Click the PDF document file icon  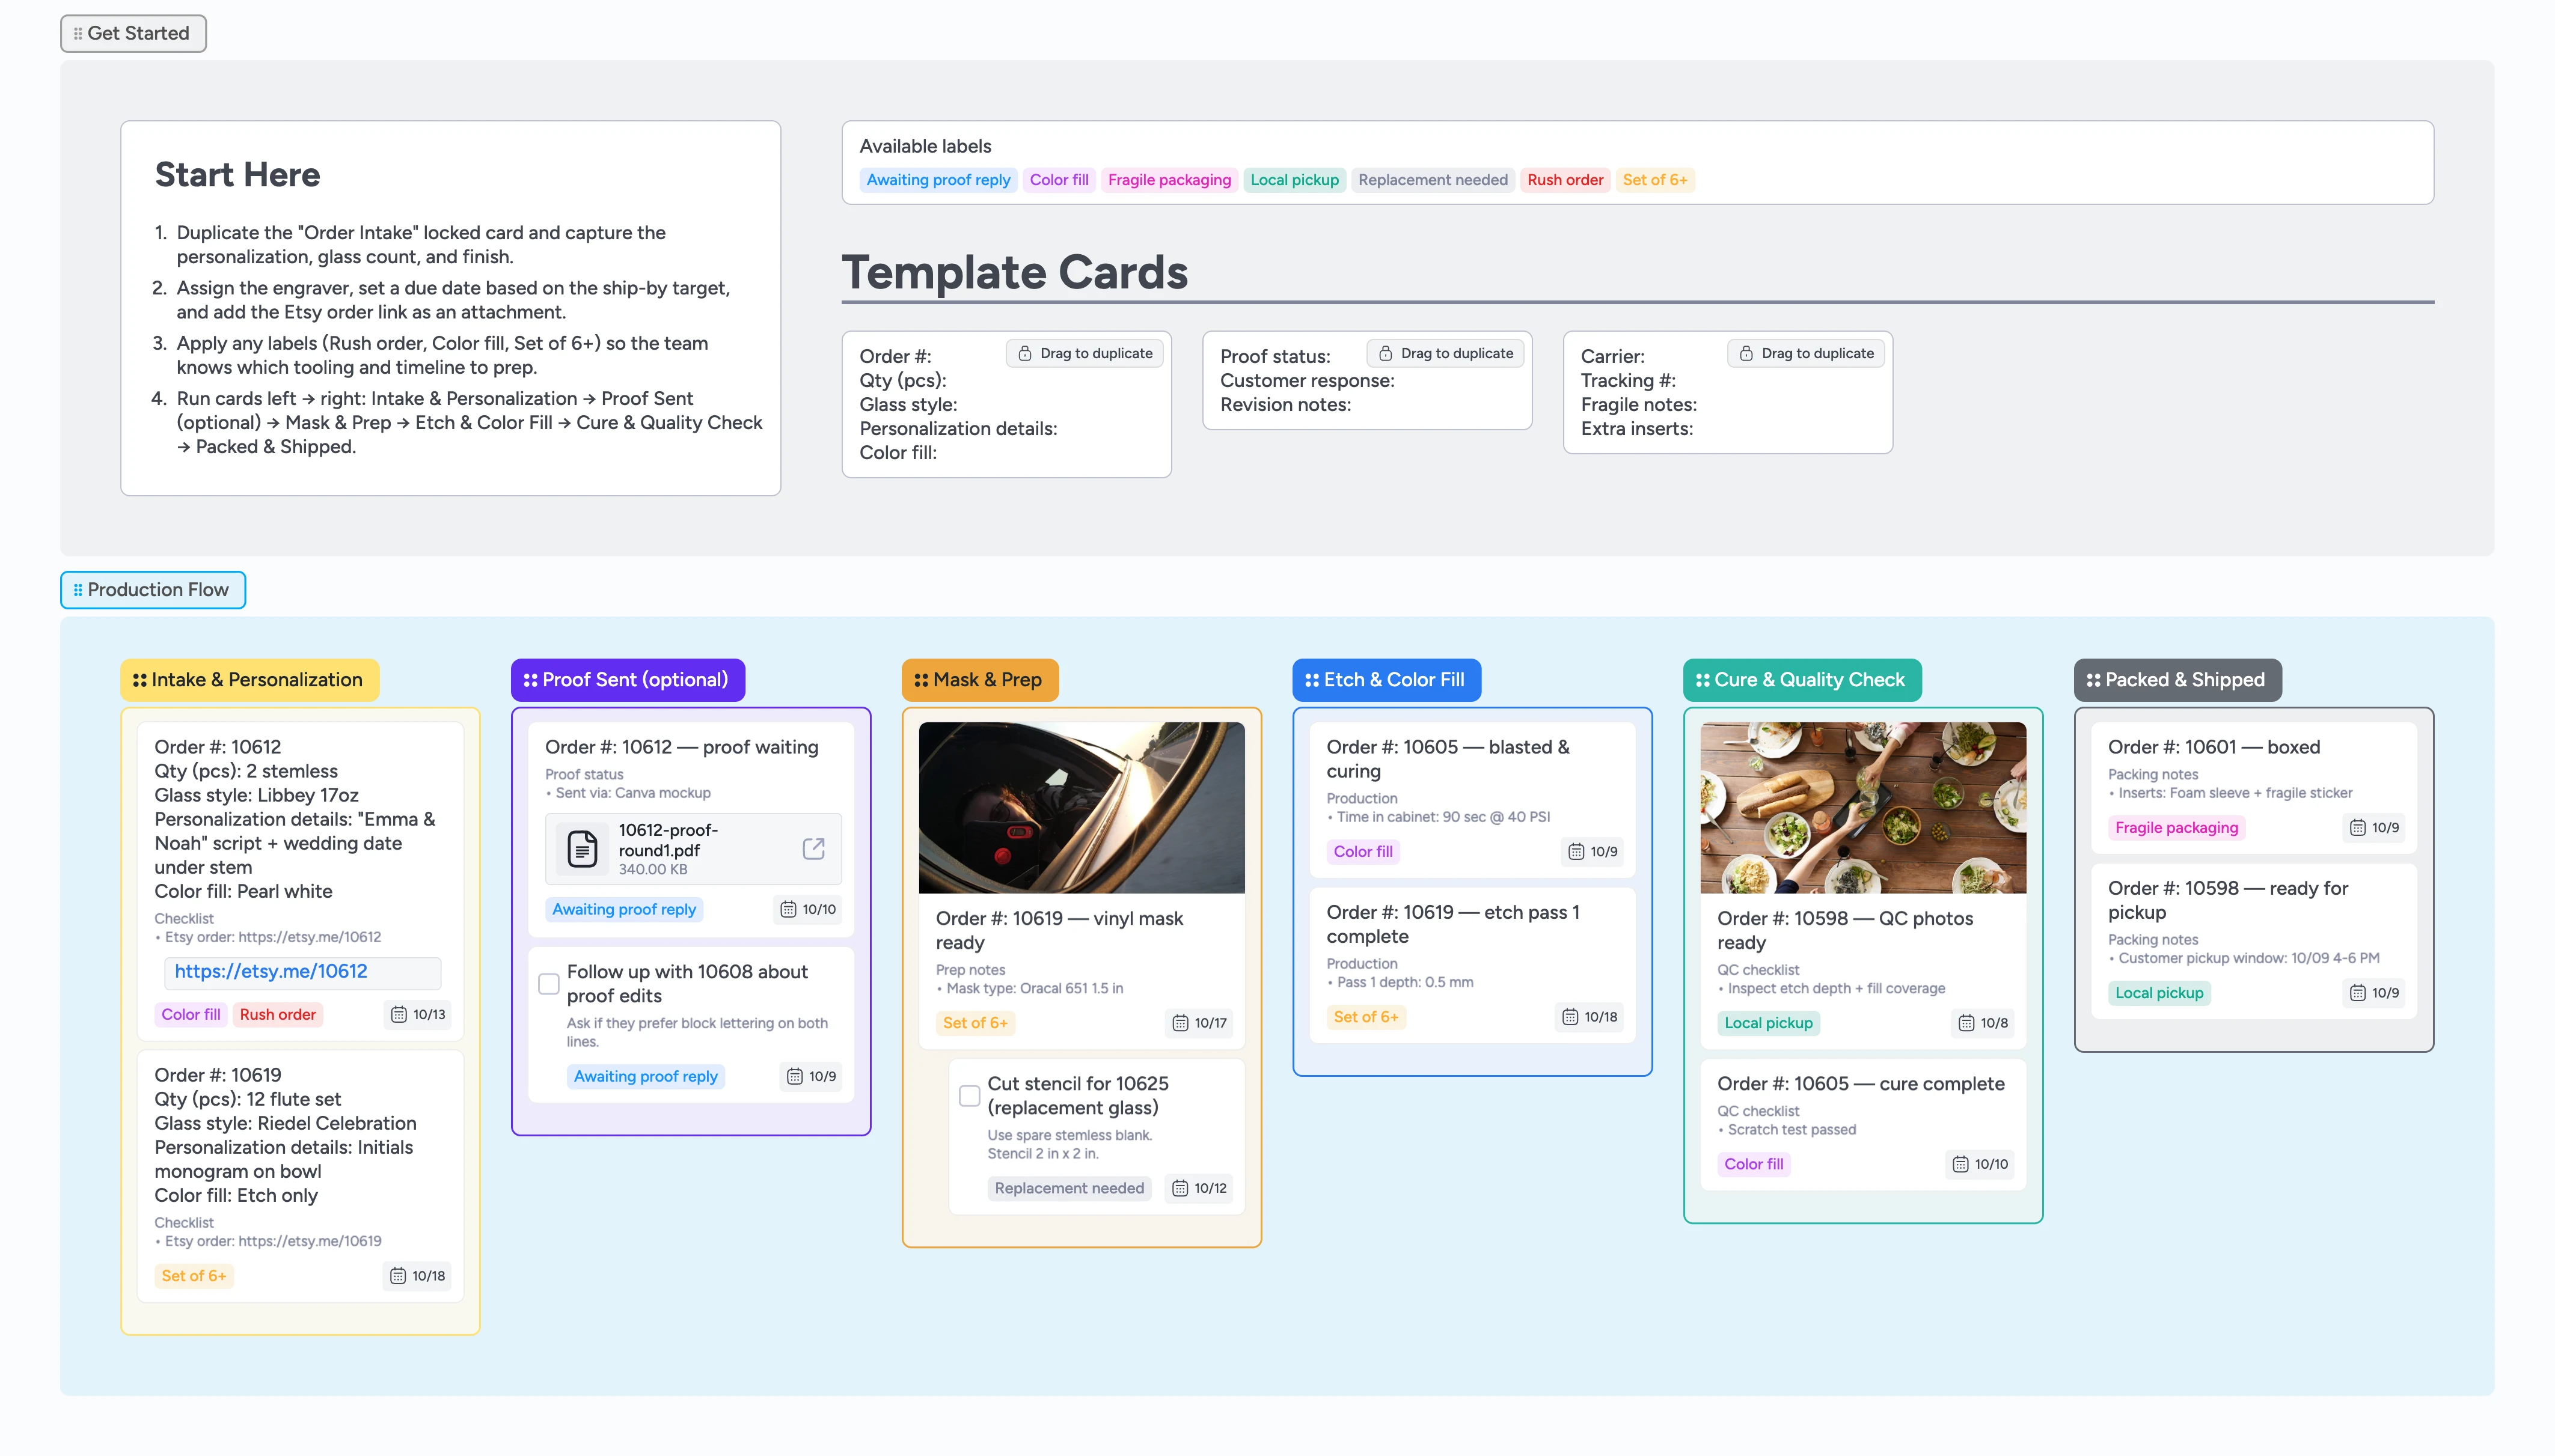(582, 848)
